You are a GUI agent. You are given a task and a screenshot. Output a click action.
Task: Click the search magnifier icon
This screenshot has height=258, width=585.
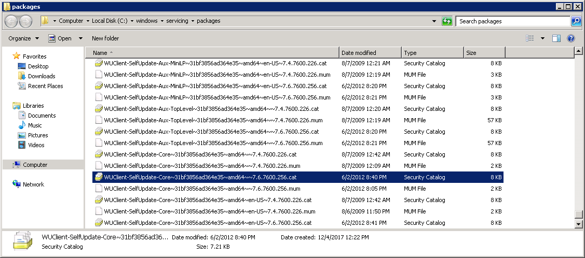pyautogui.click(x=576, y=21)
